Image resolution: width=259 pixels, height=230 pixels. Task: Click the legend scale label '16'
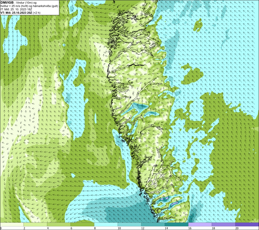click(190, 228)
